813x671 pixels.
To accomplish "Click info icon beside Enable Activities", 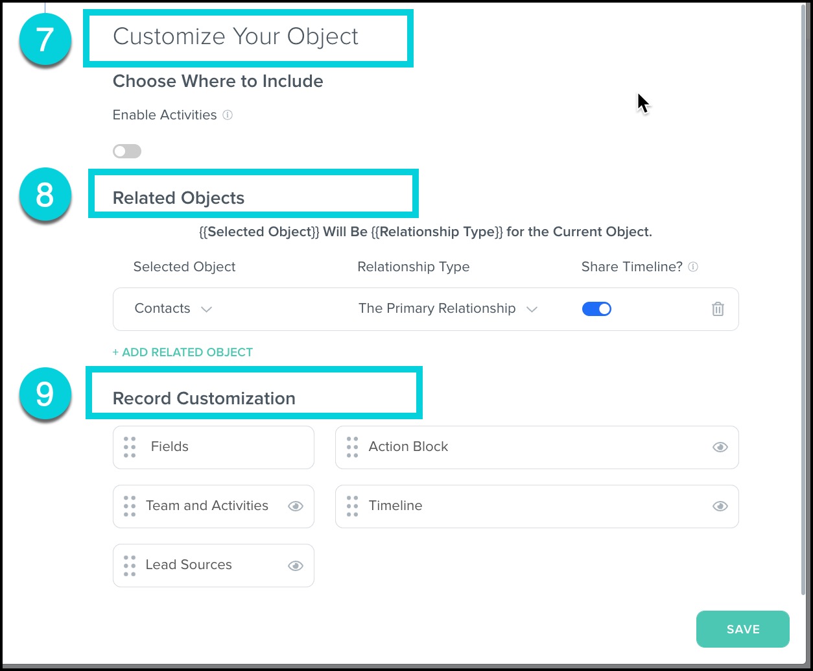I will click(x=228, y=115).
